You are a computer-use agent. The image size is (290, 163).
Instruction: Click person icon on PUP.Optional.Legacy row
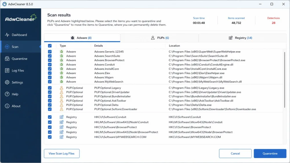(x=61, y=88)
